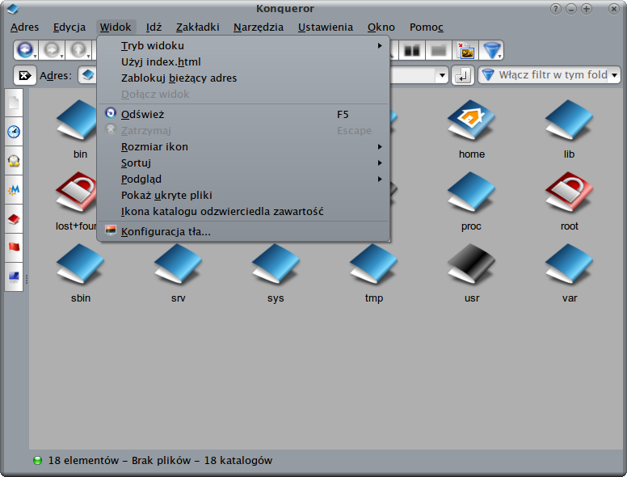Open the Edycja menu

pyautogui.click(x=69, y=27)
